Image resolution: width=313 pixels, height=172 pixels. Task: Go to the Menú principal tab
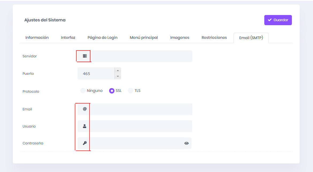click(144, 38)
